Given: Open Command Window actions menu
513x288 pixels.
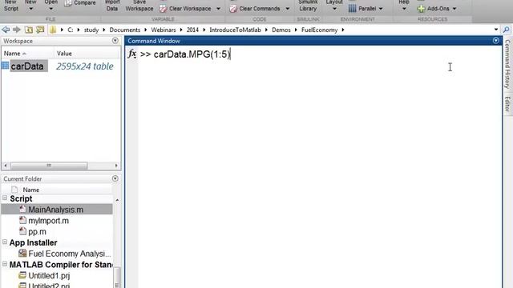Looking at the screenshot, I should pyautogui.click(x=496, y=41).
